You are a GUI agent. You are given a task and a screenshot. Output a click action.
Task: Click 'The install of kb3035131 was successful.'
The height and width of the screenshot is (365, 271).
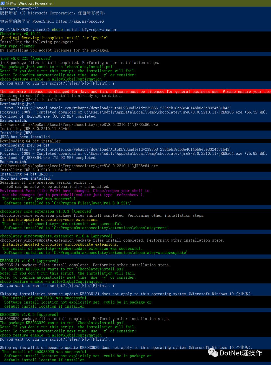point(45,298)
